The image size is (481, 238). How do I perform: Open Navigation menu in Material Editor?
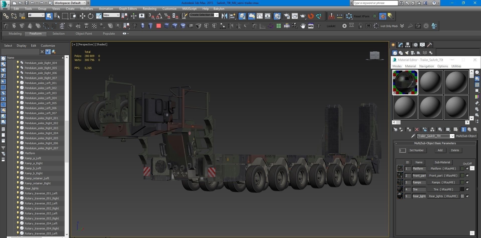click(x=426, y=66)
